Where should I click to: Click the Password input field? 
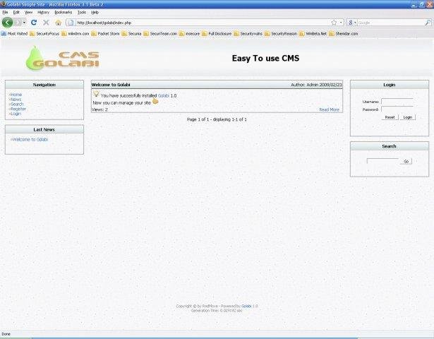397,109
